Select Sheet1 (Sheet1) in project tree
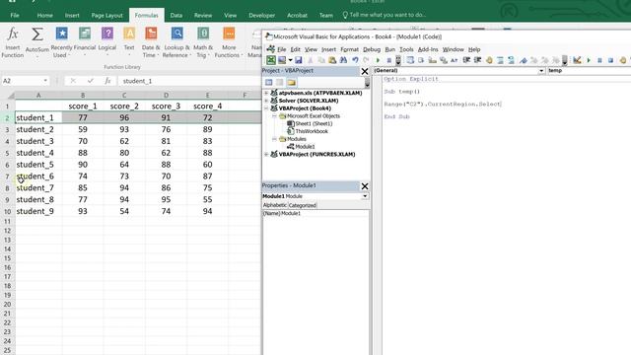This screenshot has height=355, width=631. click(x=314, y=123)
